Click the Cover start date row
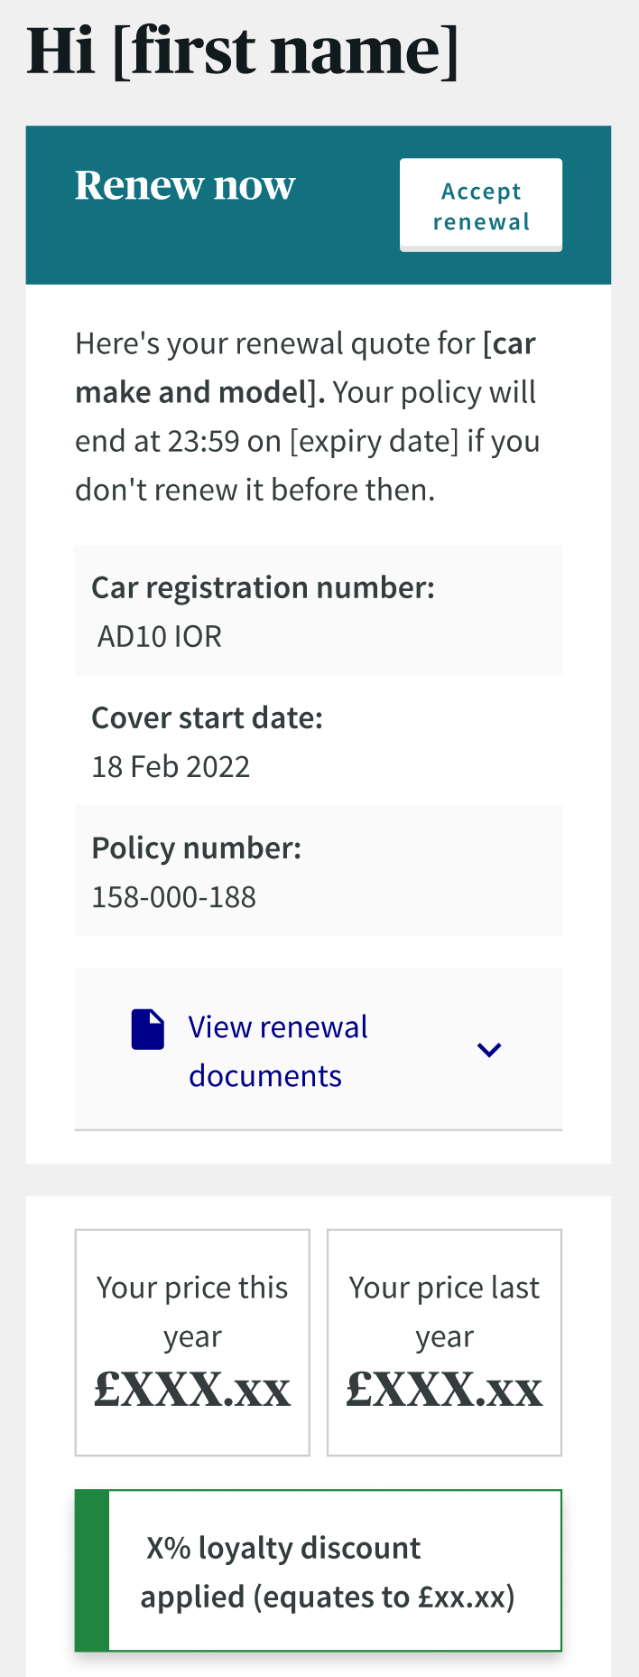Viewport: 639px width, 1677px height. (x=318, y=740)
